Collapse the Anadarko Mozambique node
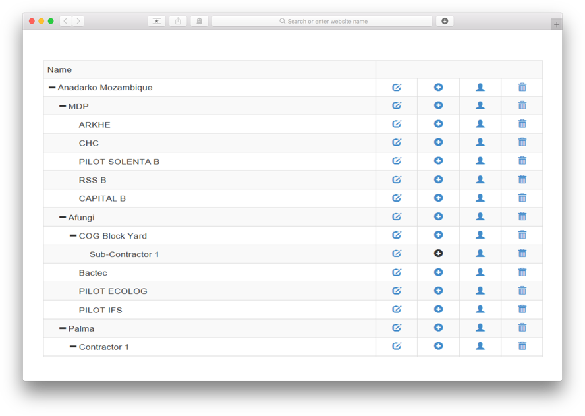Screen dimensions: 585x416 coord(52,88)
